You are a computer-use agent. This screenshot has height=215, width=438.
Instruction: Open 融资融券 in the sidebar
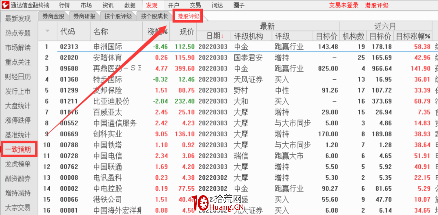tap(18, 179)
